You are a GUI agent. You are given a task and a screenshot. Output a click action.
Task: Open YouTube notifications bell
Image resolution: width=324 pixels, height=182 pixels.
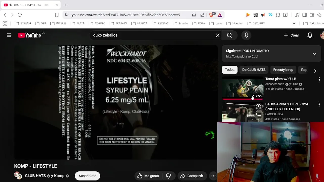[x=310, y=35]
